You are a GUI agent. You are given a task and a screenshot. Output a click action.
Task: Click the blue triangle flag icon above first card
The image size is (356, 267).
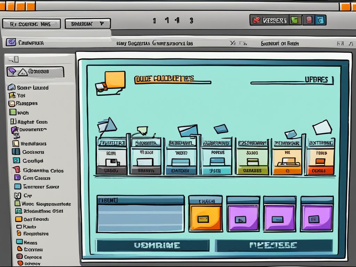tap(107, 126)
